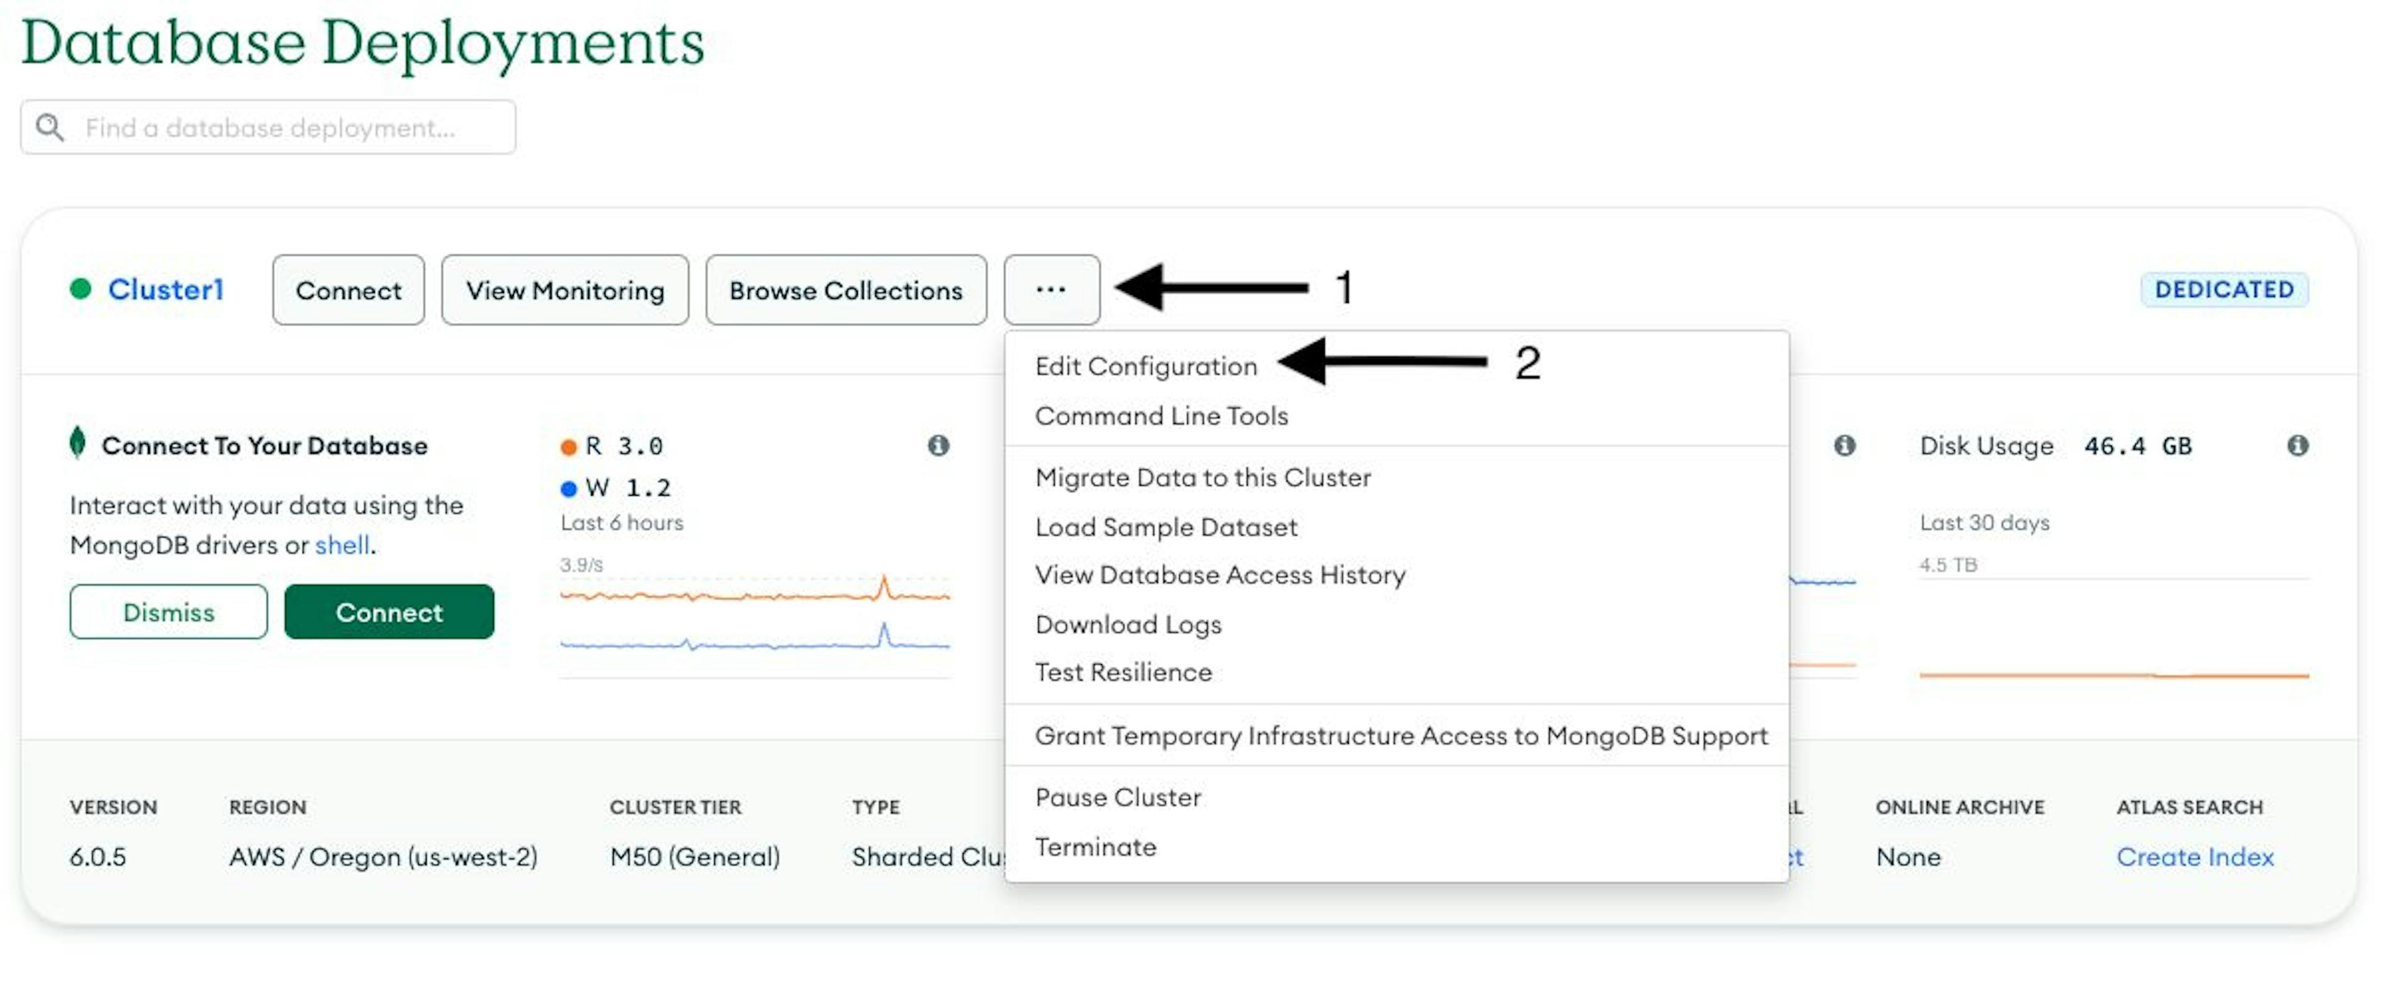
Task: Select Edit Configuration menu entry
Action: 1145,367
